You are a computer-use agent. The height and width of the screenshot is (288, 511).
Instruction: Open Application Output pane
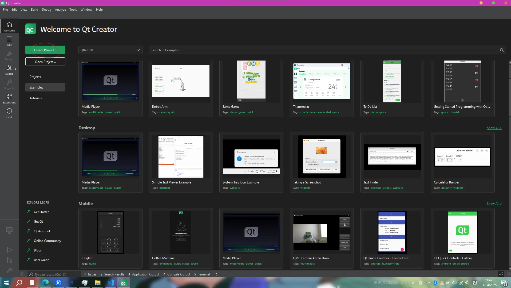144,274
